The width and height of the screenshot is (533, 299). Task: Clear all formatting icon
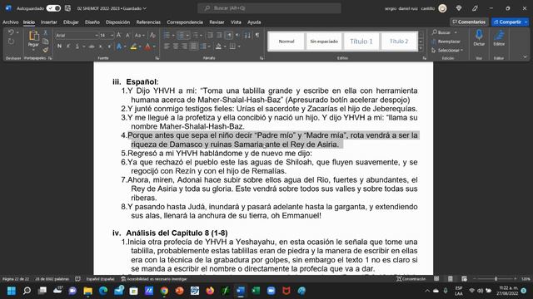coord(152,35)
